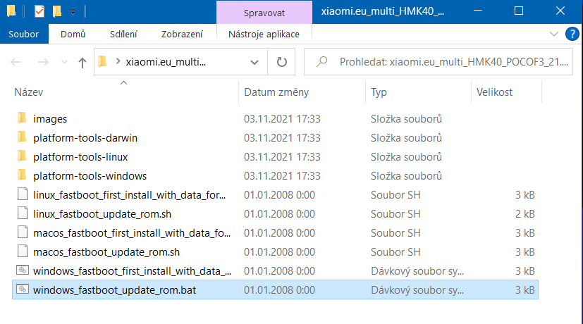The image size is (583, 324).
Task: Switch to the Sdílení ribbon tab
Action: tap(123, 35)
